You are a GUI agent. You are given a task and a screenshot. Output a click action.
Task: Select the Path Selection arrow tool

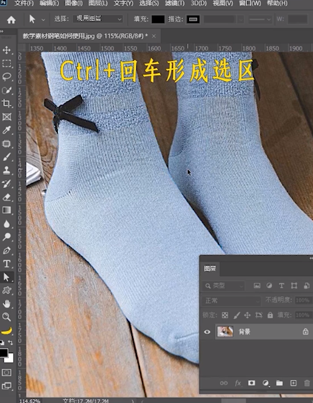(7, 277)
